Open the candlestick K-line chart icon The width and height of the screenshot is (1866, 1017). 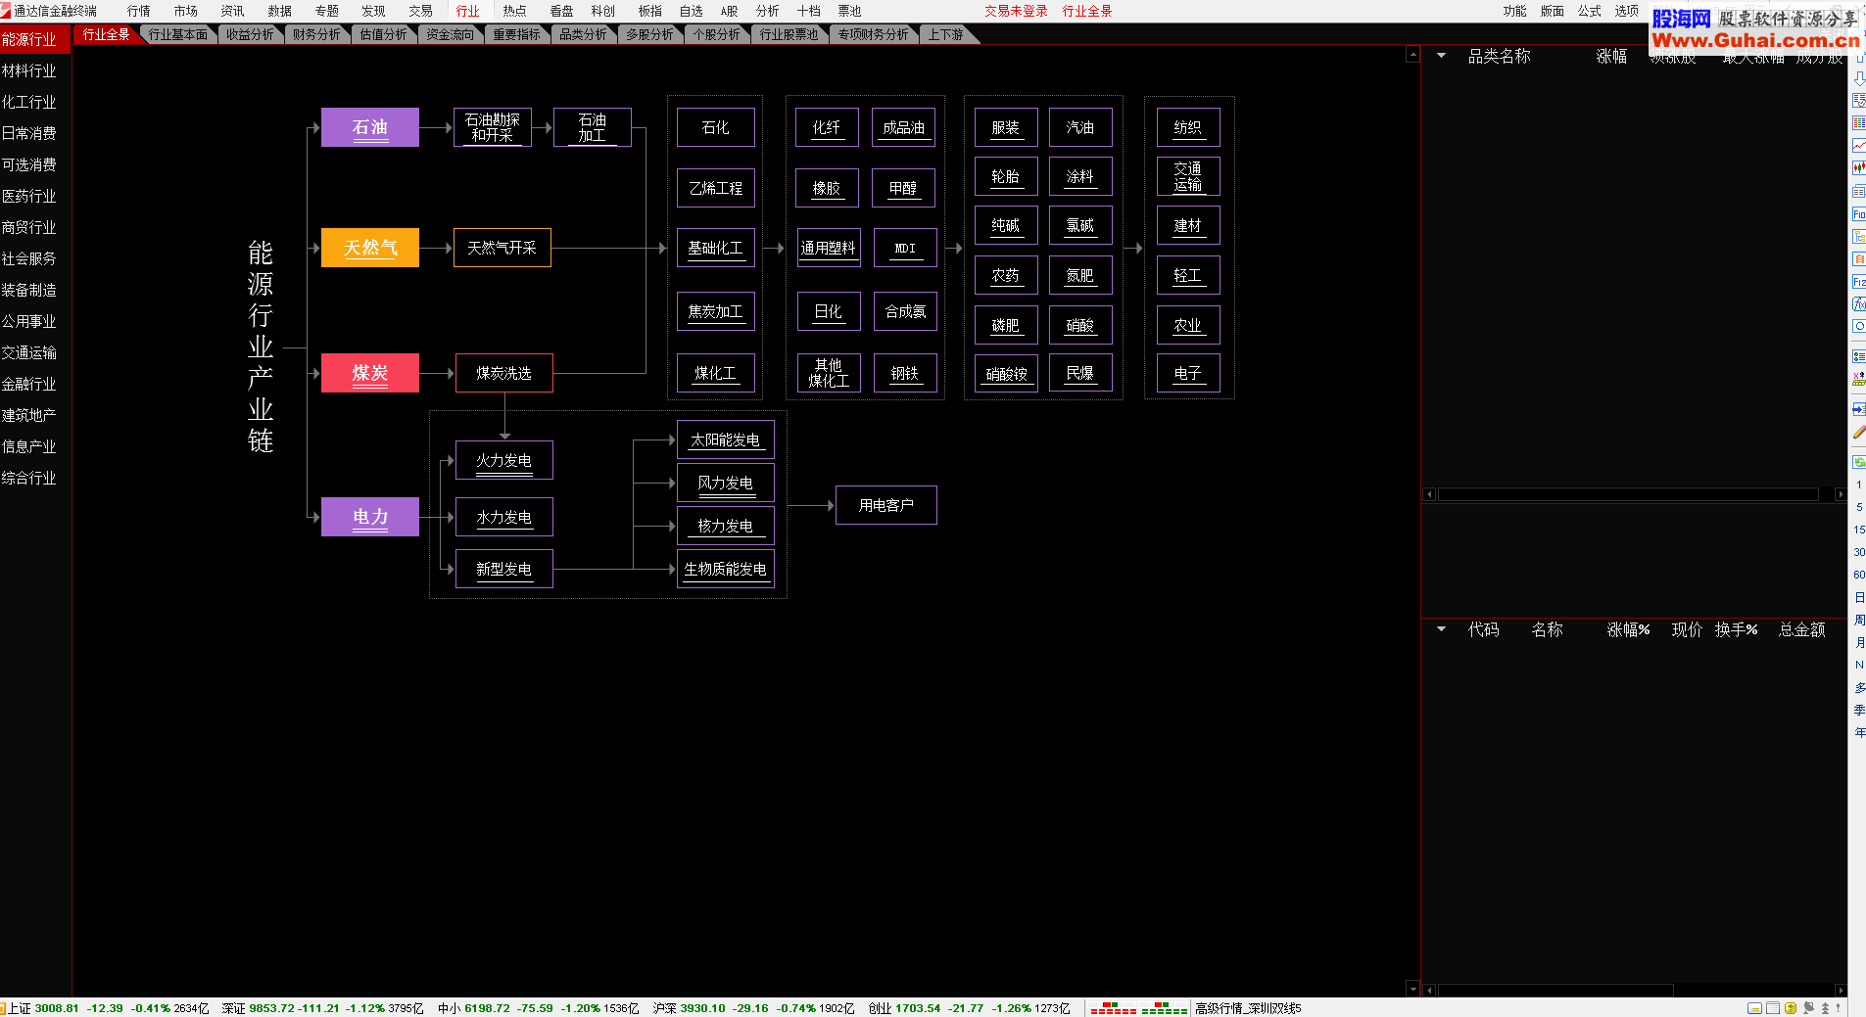[1858, 167]
